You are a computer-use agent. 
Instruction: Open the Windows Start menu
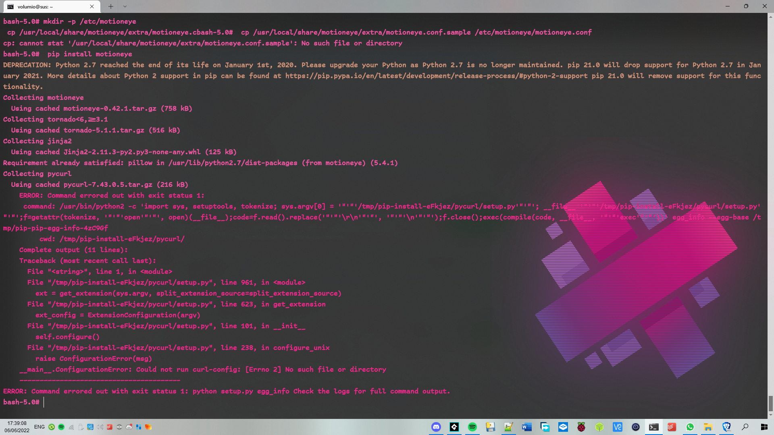click(x=764, y=427)
